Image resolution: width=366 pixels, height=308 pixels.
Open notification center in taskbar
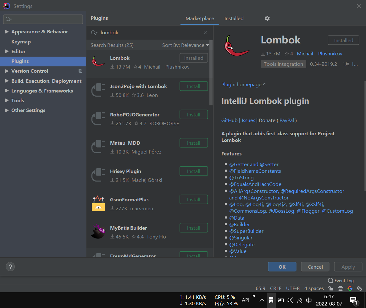pyautogui.click(x=354, y=301)
